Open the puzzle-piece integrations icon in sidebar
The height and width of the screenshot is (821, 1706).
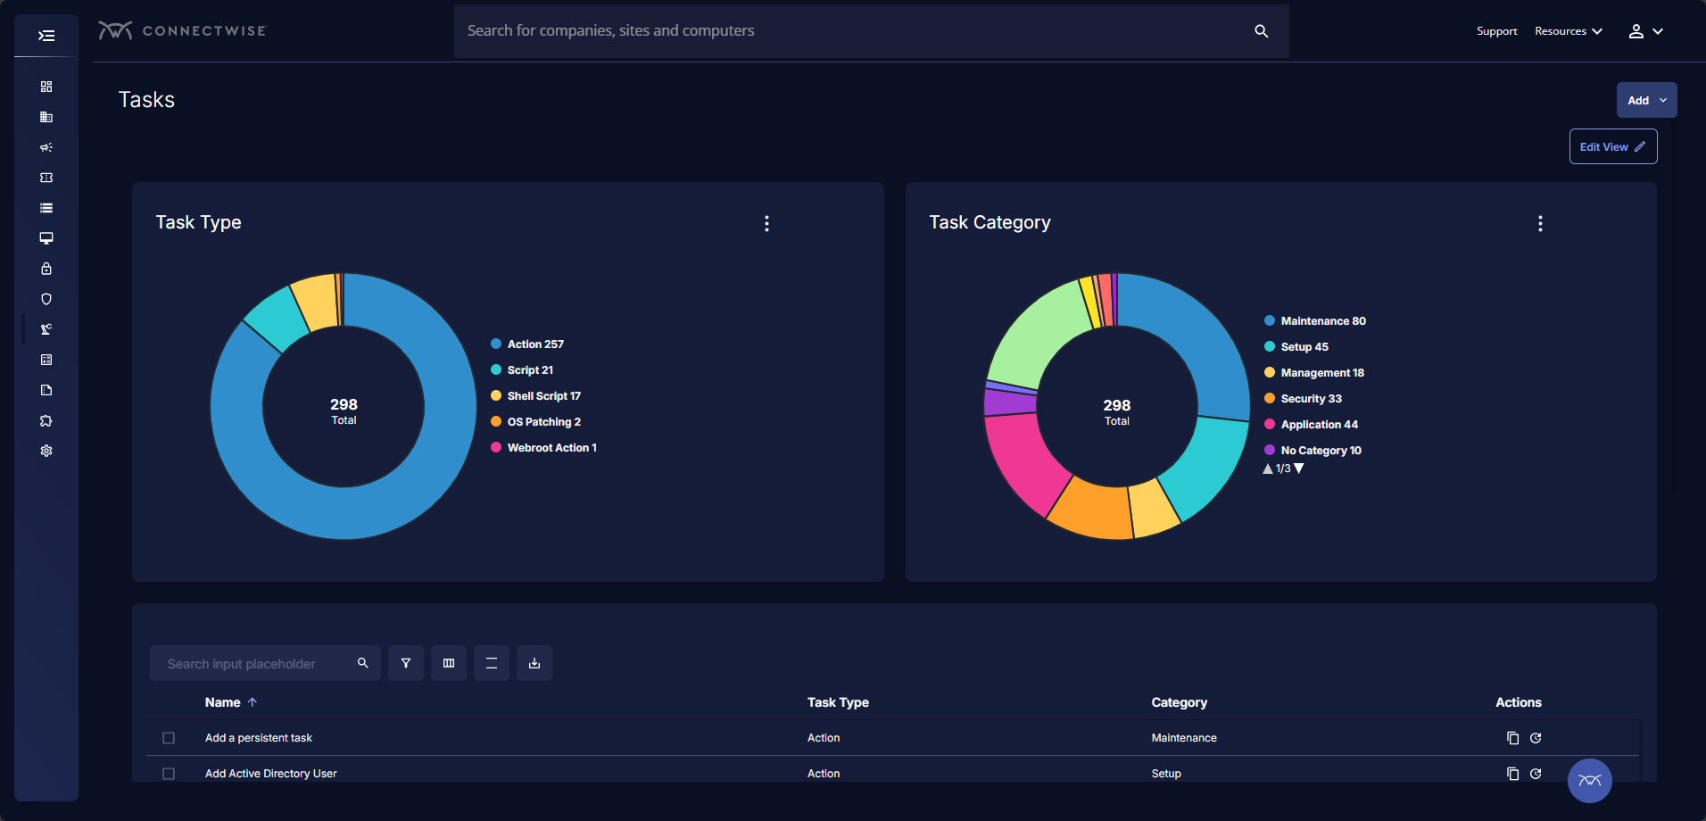tap(46, 420)
